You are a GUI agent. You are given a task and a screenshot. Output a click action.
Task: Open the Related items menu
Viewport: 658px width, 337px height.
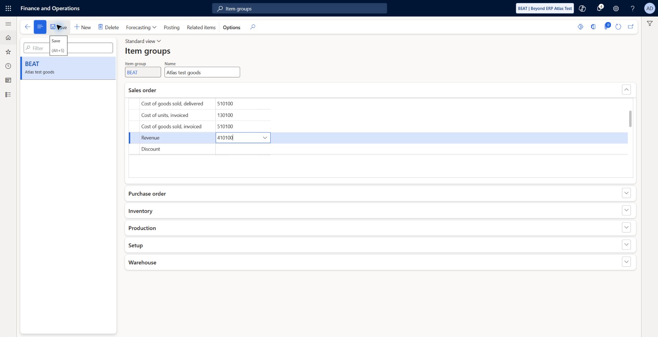pyautogui.click(x=201, y=27)
